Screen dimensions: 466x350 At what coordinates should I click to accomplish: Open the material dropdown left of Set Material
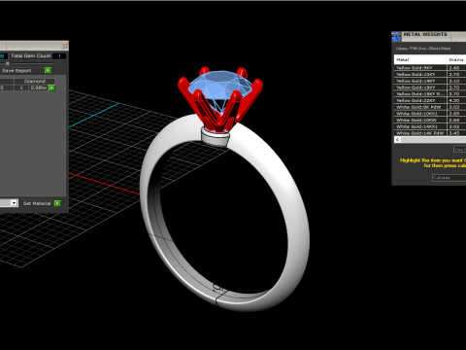14,203
